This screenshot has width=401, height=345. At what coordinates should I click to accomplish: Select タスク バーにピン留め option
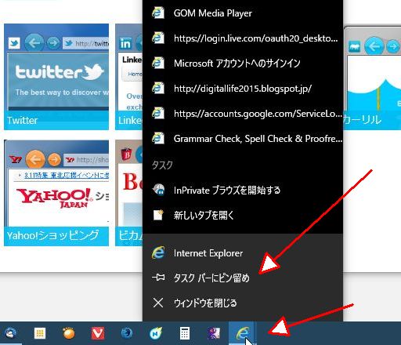click(x=243, y=278)
